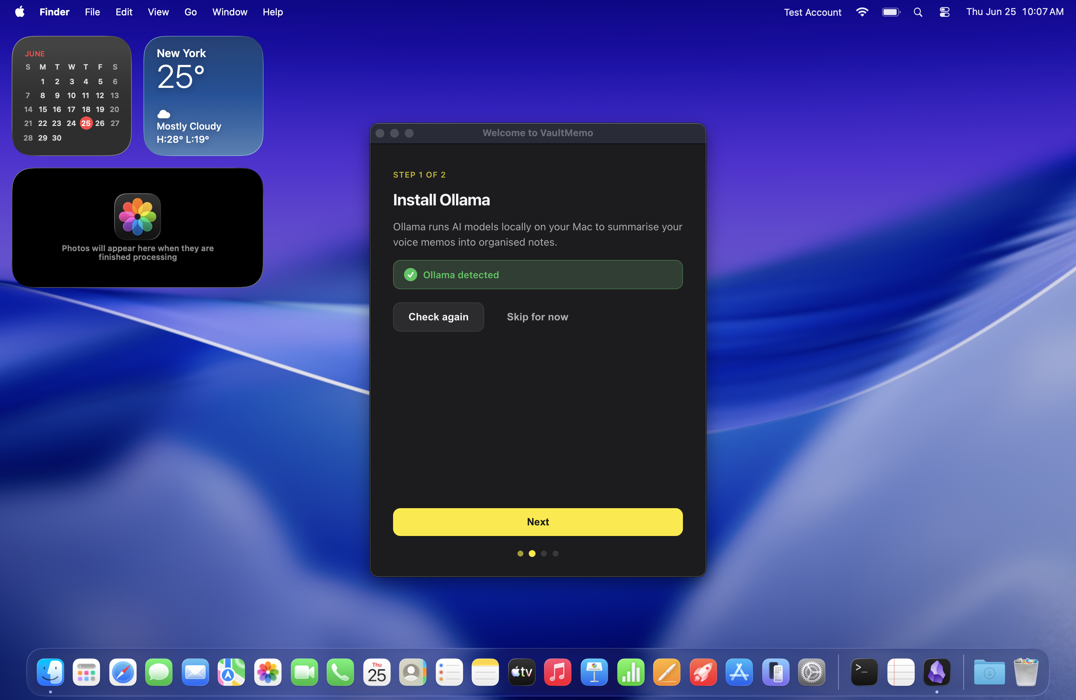The height and width of the screenshot is (700, 1076).
Task: Open Contacts from the Dock
Action: (x=413, y=672)
